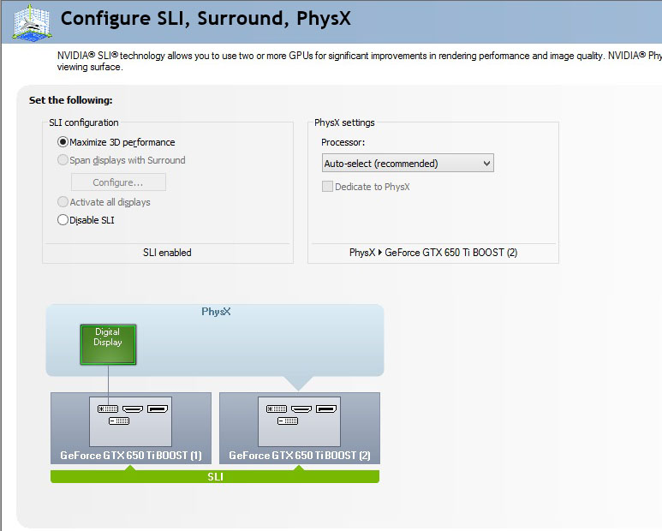Select the Disable SLI option
The width and height of the screenshot is (662, 531).
(63, 220)
